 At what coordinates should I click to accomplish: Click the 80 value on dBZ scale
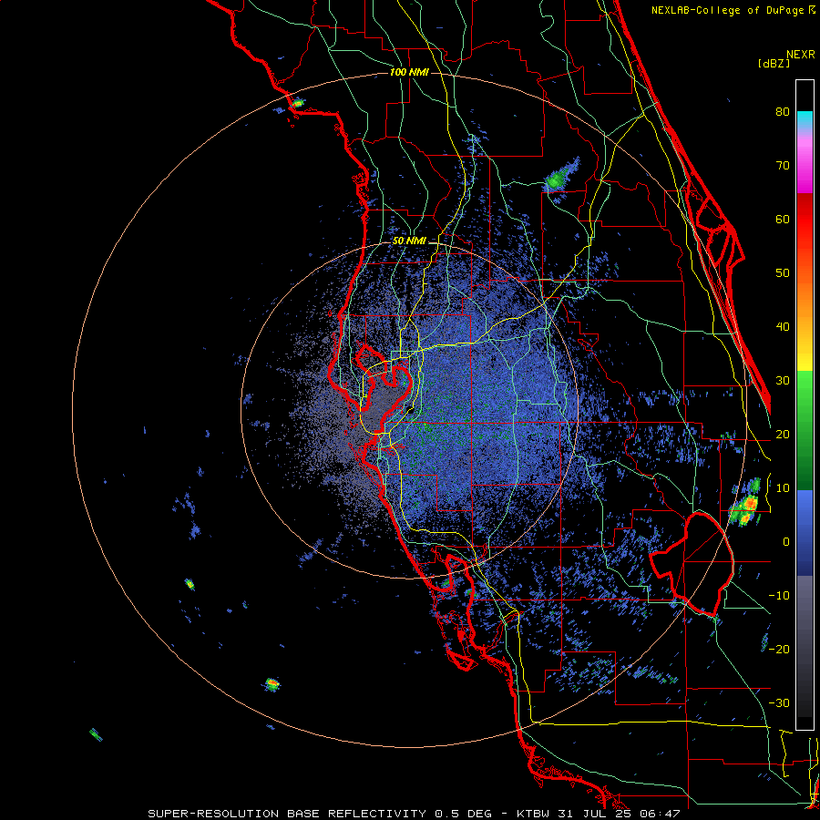click(x=783, y=112)
